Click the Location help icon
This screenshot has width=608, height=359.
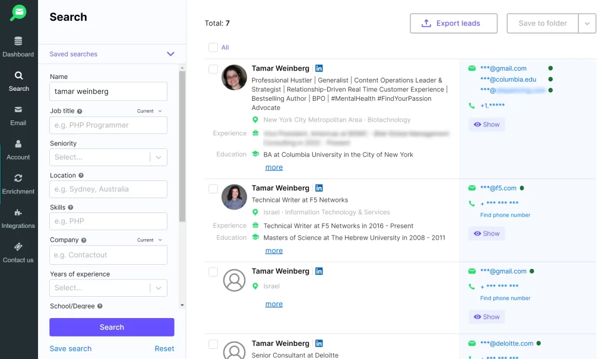pos(81,175)
